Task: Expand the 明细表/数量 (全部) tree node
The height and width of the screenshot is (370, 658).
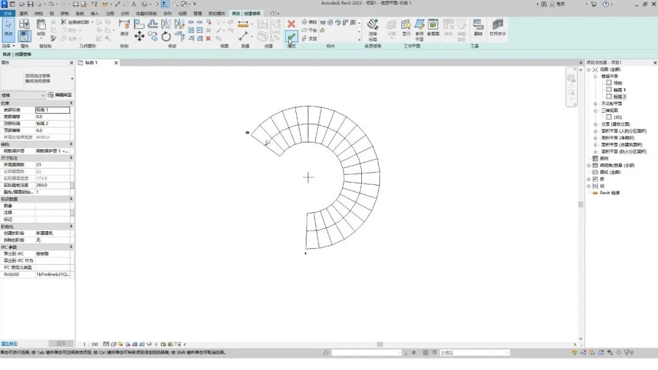Action: point(589,166)
